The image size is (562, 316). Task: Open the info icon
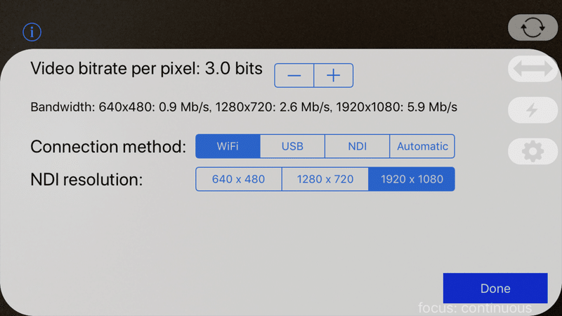click(32, 32)
